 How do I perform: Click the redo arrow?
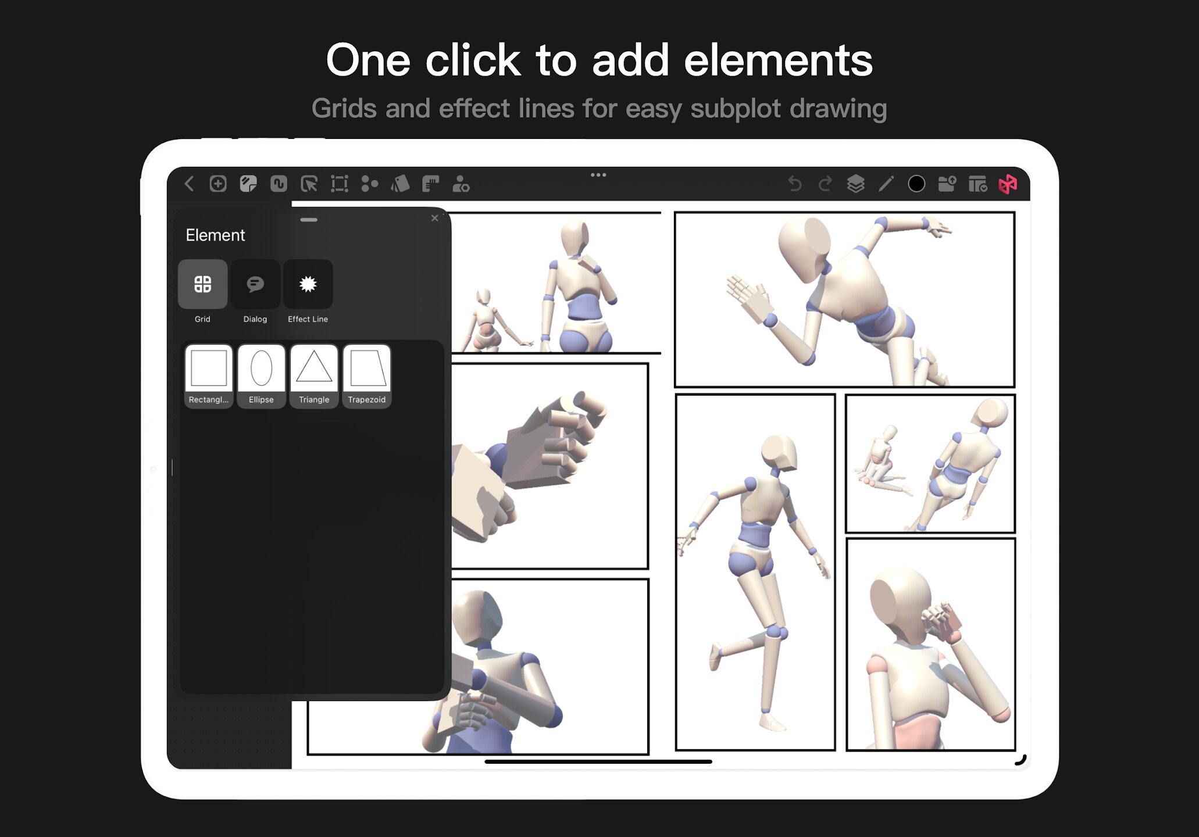click(x=825, y=184)
